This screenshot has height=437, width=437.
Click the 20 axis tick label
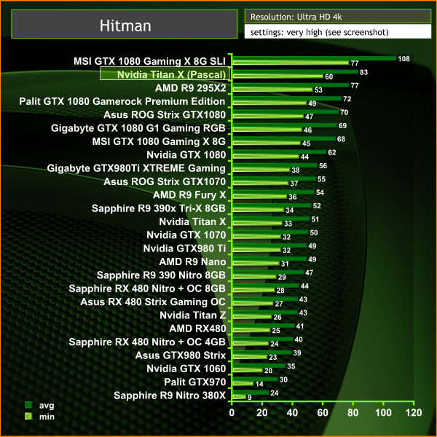point(262,412)
